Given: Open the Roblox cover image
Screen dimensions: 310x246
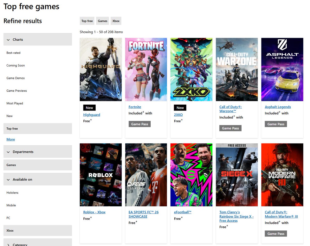Looking at the screenshot, I should [x=101, y=175].
